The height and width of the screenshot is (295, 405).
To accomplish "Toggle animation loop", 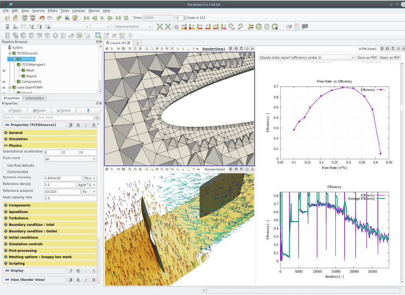I will point(126,18).
